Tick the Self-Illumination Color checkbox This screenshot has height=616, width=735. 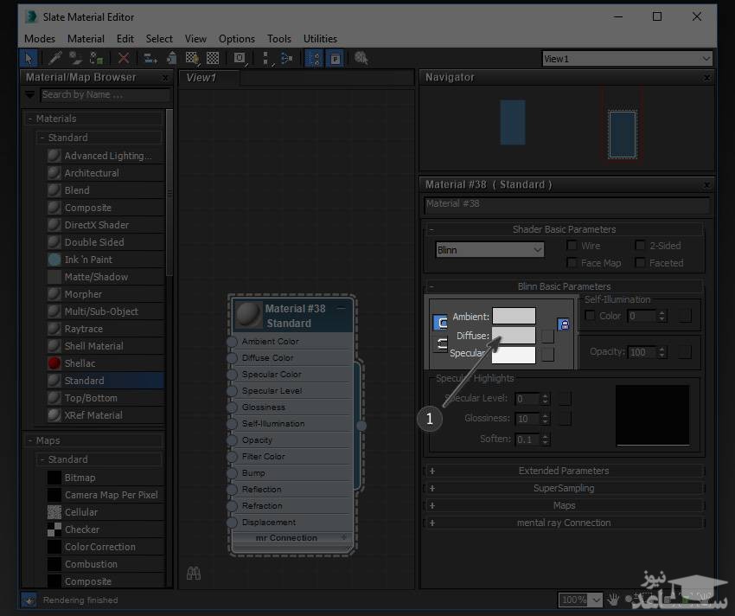click(591, 317)
